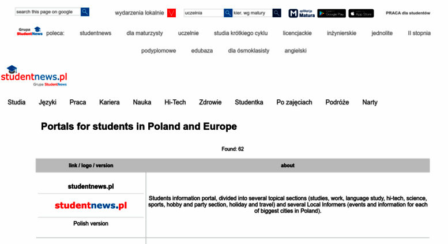Viewport: 448px width, 244px height.
Task: Open the 'studia krótkiego cyklu' link
Action: click(x=241, y=33)
